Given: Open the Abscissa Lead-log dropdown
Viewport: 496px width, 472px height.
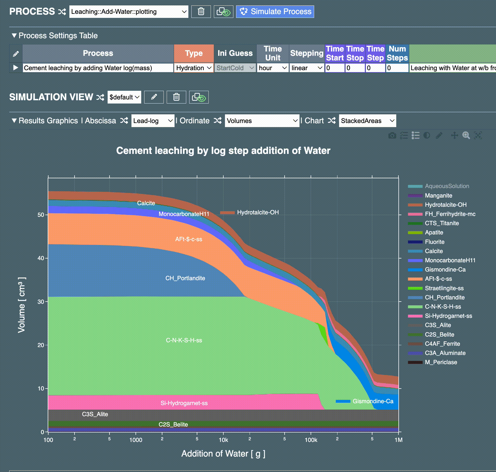Looking at the screenshot, I should (153, 121).
